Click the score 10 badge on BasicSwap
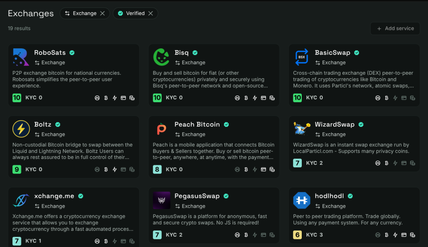Viewport: 428px width, 247px height. pyautogui.click(x=297, y=98)
